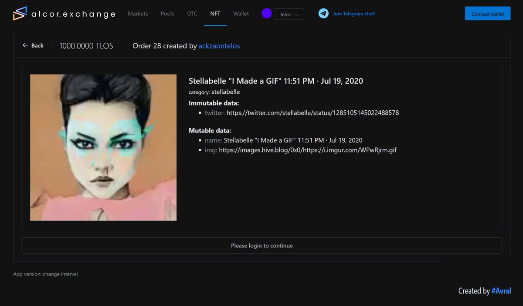523x306 pixels.
Task: Go back using the Back button
Action: [33, 45]
